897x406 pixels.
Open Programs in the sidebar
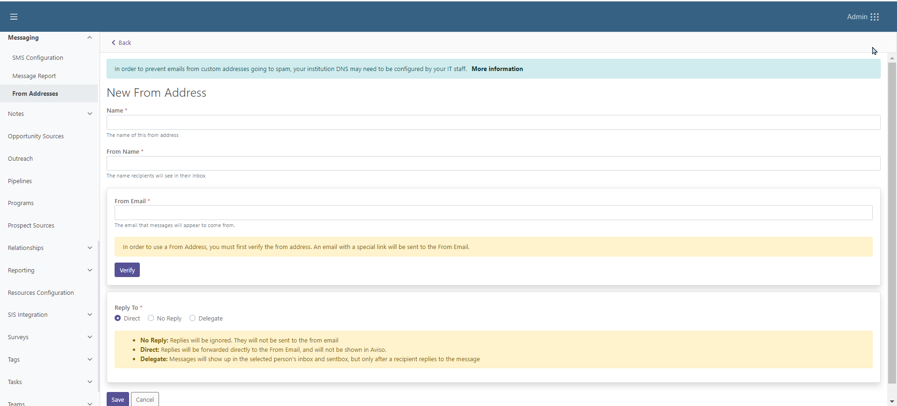[x=21, y=203]
